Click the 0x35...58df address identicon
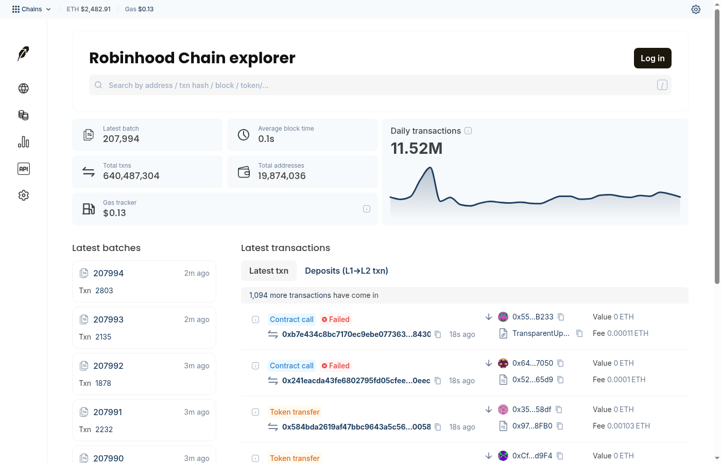The width and height of the screenshot is (721, 463). pos(503,409)
